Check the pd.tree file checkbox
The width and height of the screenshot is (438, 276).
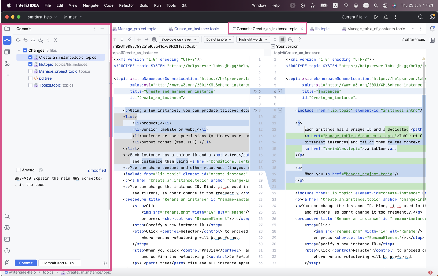coord(30,78)
